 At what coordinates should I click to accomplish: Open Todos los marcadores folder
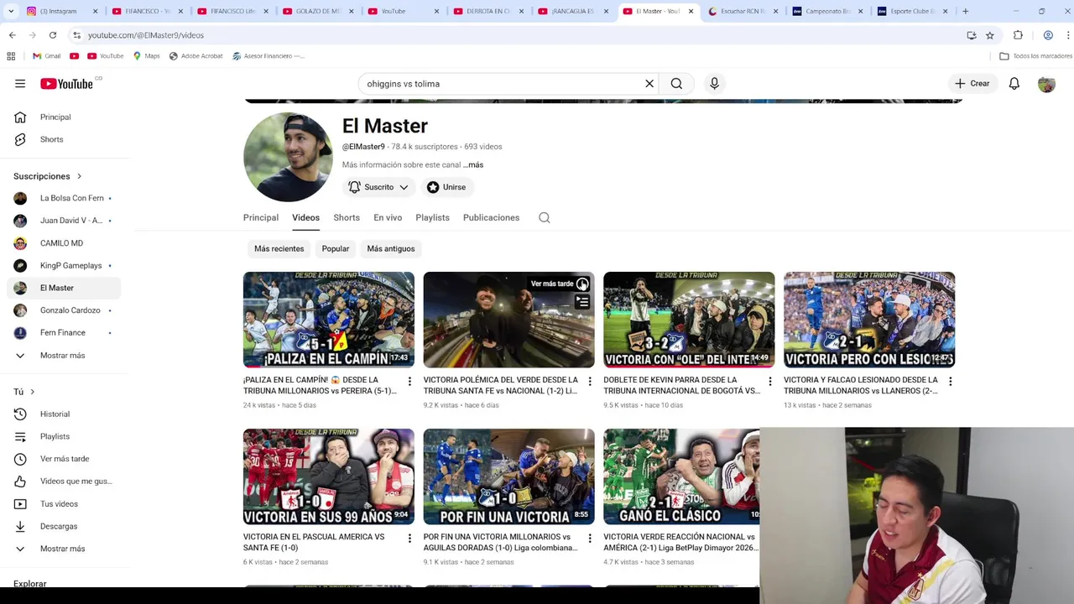1035,56
